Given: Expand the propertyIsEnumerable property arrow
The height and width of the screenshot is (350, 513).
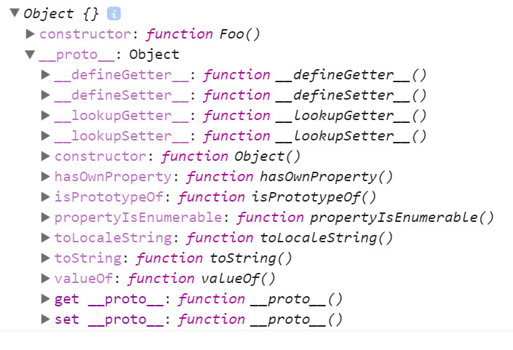Looking at the screenshot, I should point(46,218).
